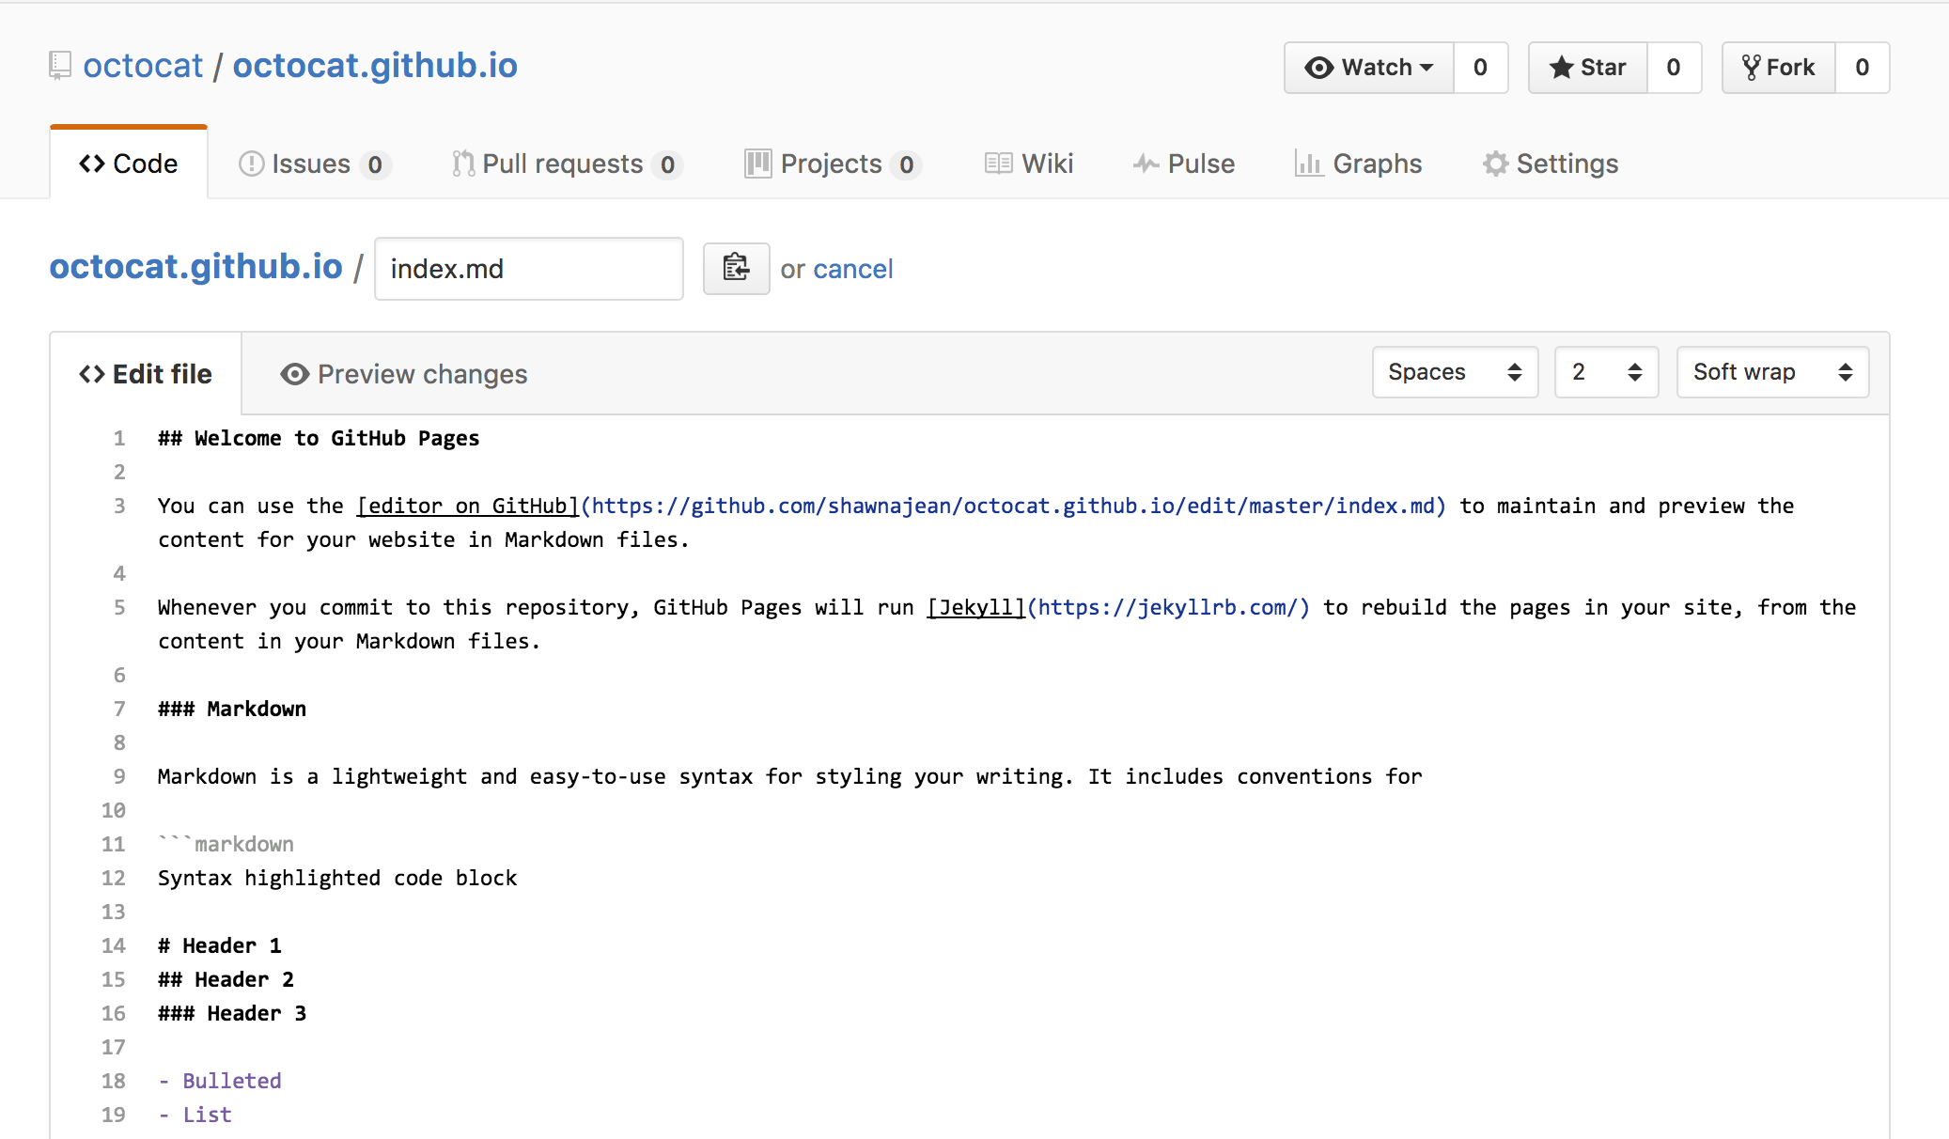Click the cancel link
This screenshot has width=1949, height=1139.
click(853, 269)
